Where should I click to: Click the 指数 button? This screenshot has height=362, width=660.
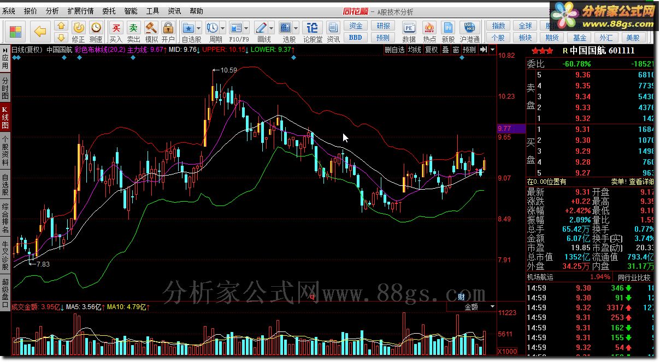coord(498,26)
